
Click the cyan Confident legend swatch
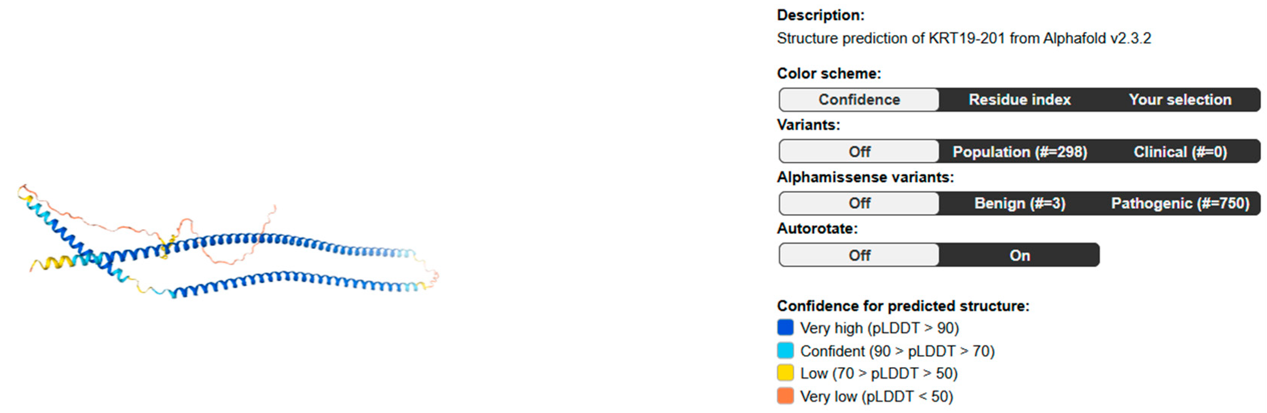pos(785,350)
